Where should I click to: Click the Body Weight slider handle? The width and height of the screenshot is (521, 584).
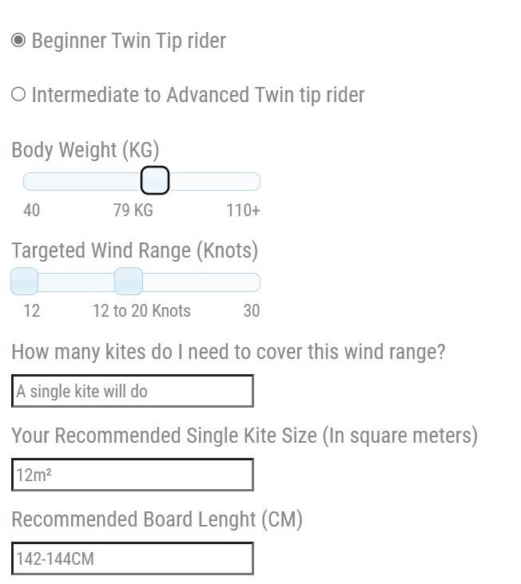155,181
